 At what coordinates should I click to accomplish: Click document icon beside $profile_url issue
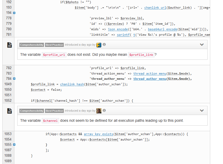coord(9,45)
